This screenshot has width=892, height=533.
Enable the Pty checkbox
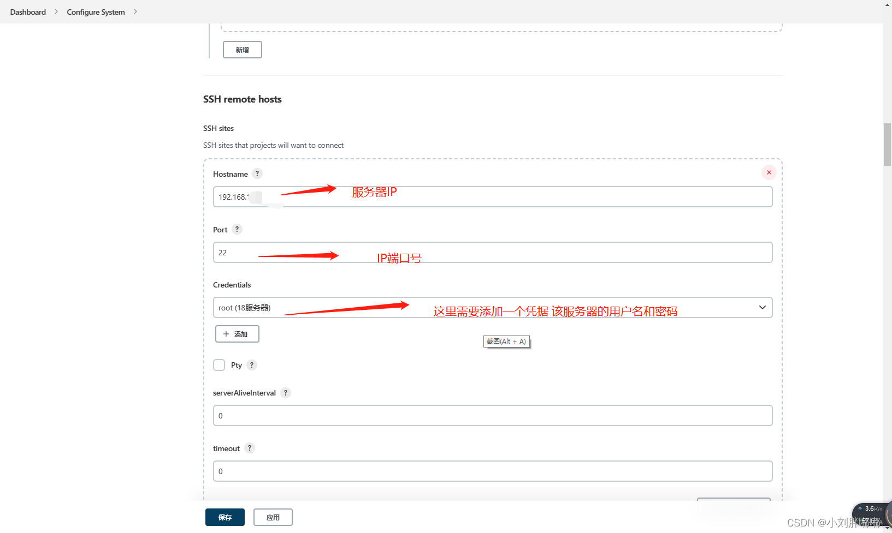pos(218,365)
